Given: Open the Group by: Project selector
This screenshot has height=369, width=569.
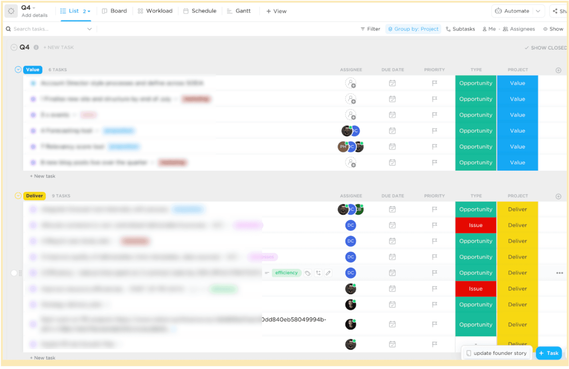Looking at the screenshot, I should [x=413, y=29].
